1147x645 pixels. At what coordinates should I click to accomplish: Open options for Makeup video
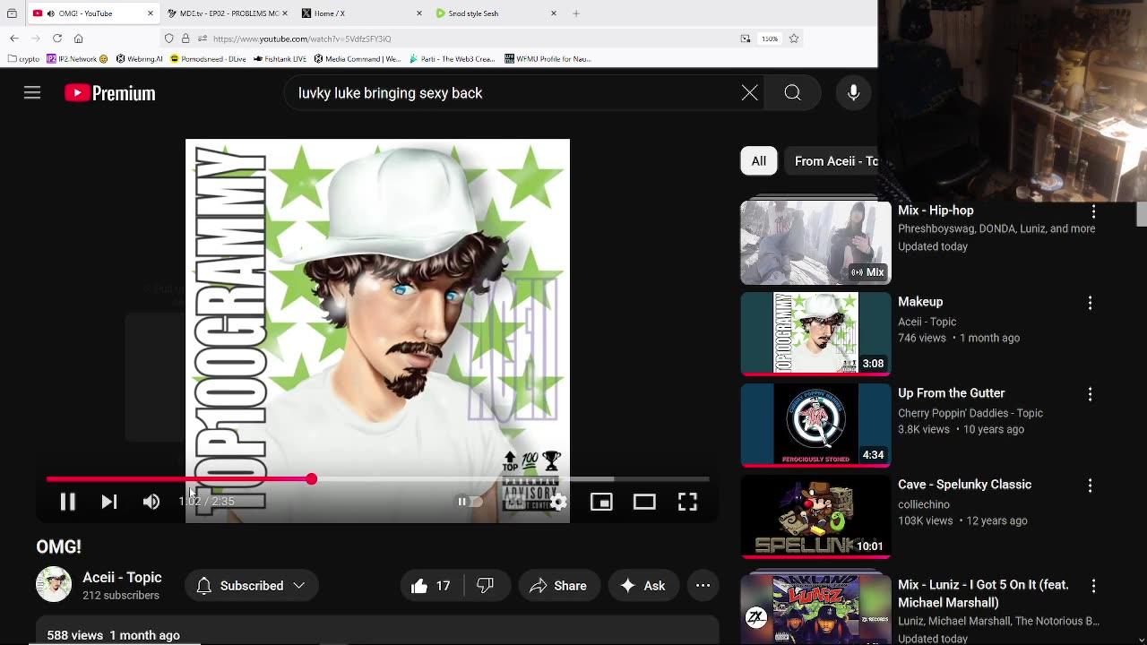(1090, 303)
